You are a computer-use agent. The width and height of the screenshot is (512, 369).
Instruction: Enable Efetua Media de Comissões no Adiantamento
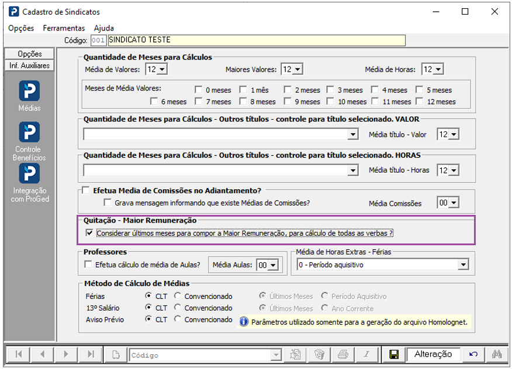coord(85,190)
